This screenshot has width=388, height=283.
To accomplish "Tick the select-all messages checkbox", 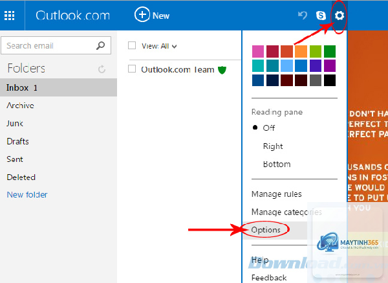I will pos(132,45).
